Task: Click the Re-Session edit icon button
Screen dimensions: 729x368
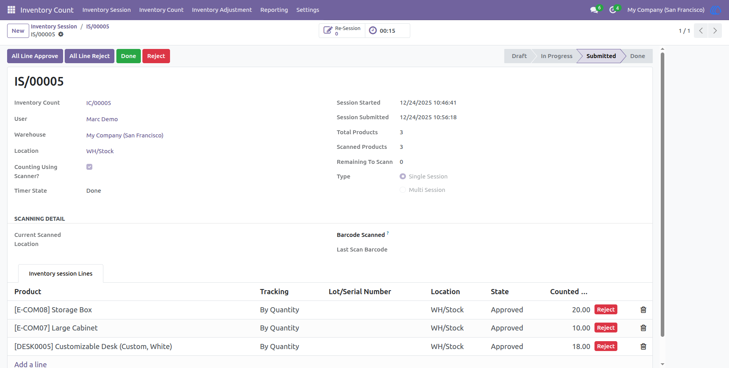Action: click(x=342, y=30)
